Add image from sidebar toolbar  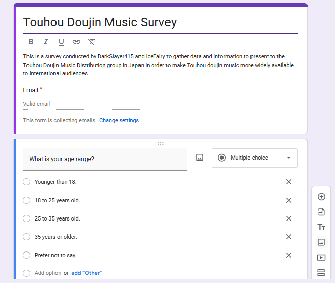[321, 242]
